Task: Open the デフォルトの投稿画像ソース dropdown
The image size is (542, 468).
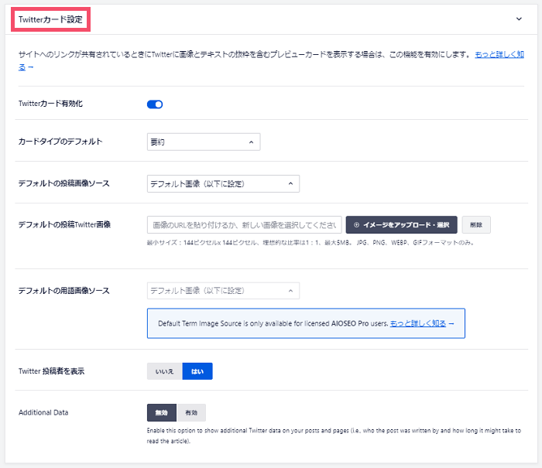Action: point(223,184)
